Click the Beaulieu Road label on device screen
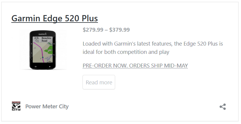 tap(47, 39)
